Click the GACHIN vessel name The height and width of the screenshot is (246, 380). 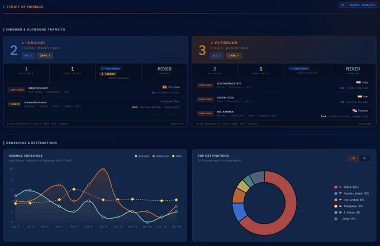225,97
